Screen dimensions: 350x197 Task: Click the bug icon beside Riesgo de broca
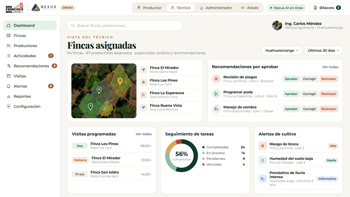[263, 146]
